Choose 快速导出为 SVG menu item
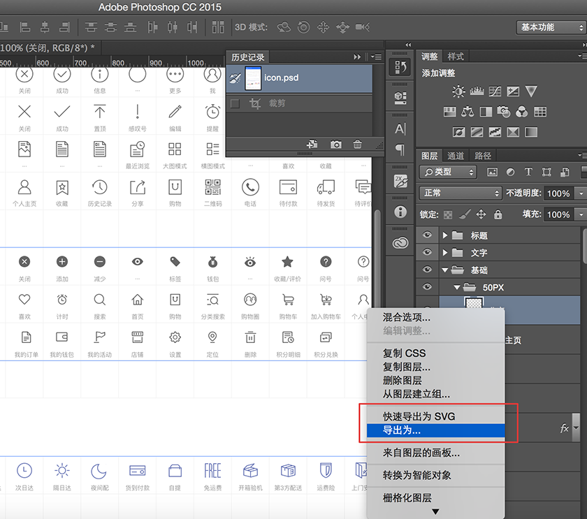 pos(436,416)
